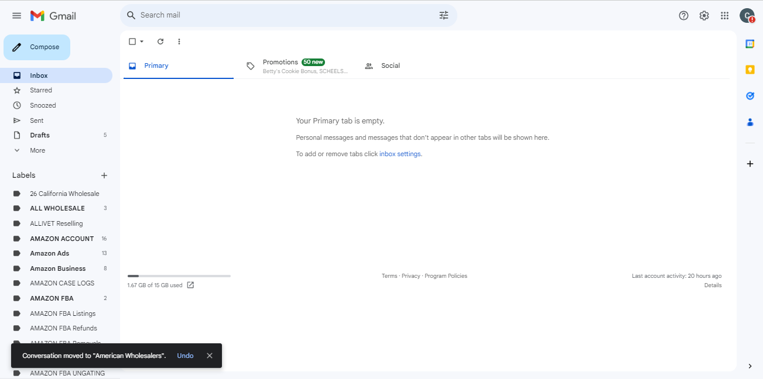
Task: Open the Sent folder
Action: pyautogui.click(x=56, y=120)
